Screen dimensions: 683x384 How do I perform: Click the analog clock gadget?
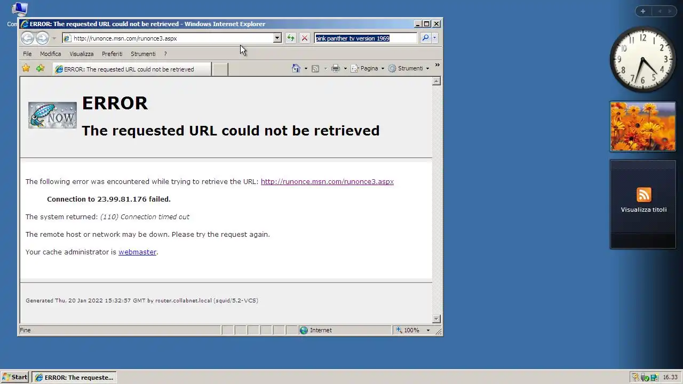coord(642,59)
